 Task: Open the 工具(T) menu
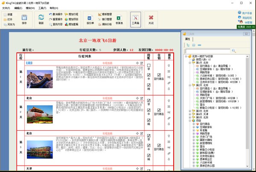click(42, 8)
